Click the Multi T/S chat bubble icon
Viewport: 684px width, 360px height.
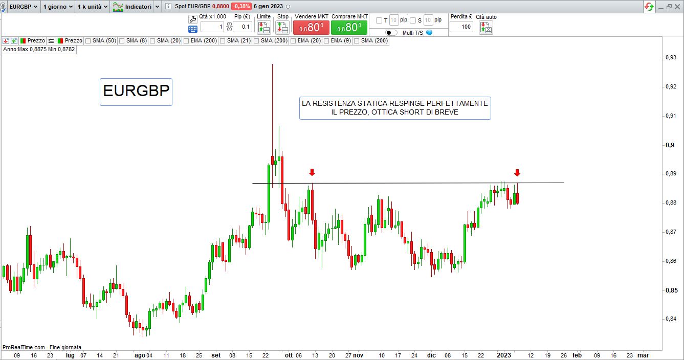[x=429, y=33]
